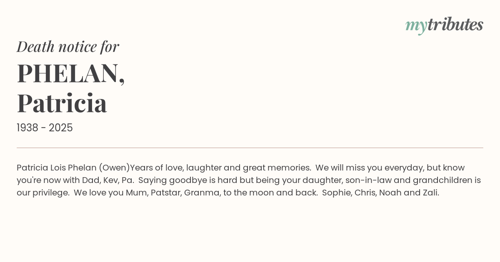
Task: Click the mytributes logo
Action: point(444,25)
